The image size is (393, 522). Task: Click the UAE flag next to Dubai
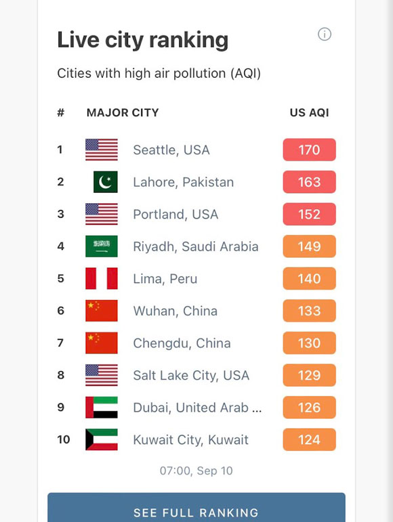[102, 407]
